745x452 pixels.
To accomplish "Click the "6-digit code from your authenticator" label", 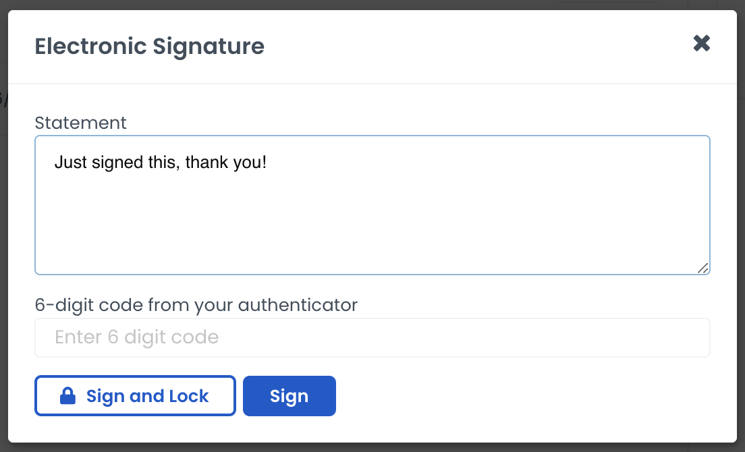I will click(x=196, y=305).
